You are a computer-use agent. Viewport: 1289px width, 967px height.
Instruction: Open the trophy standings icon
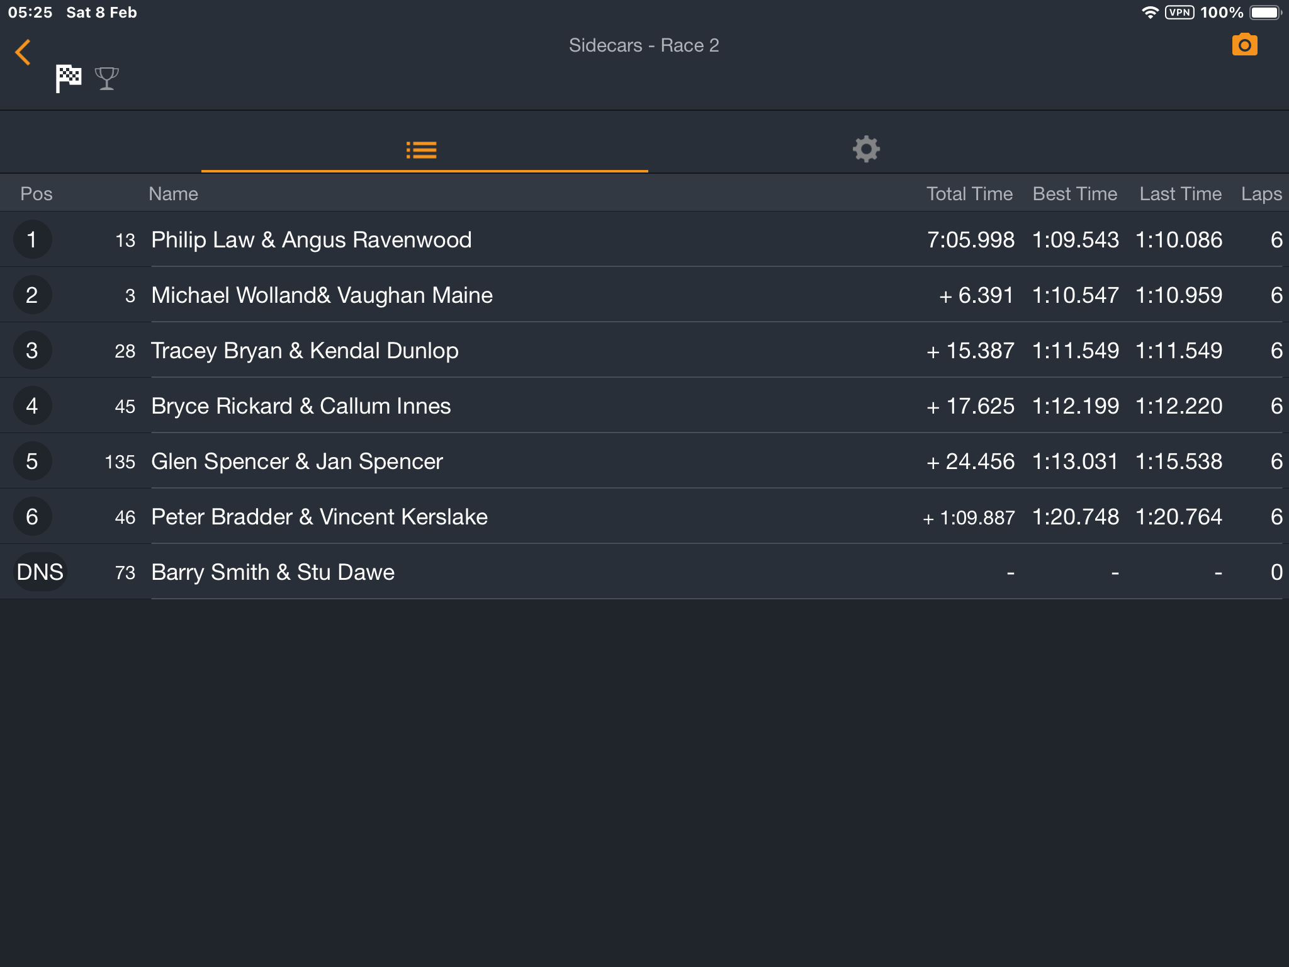coord(106,79)
